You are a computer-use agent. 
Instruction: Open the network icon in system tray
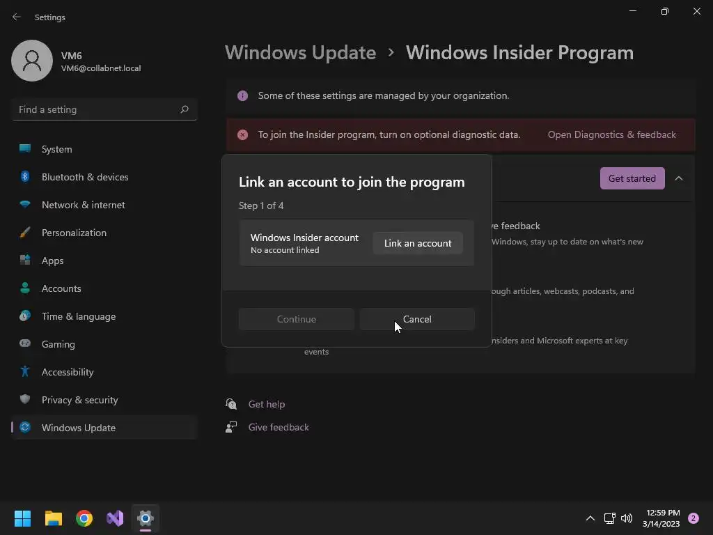pos(609,518)
